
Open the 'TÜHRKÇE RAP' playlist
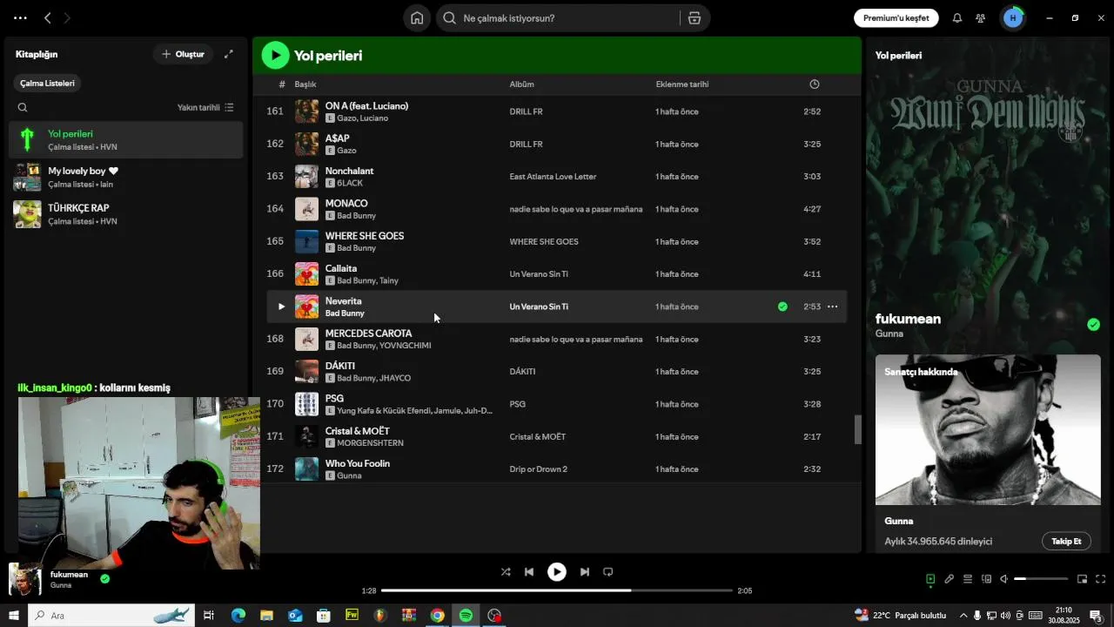(x=126, y=214)
